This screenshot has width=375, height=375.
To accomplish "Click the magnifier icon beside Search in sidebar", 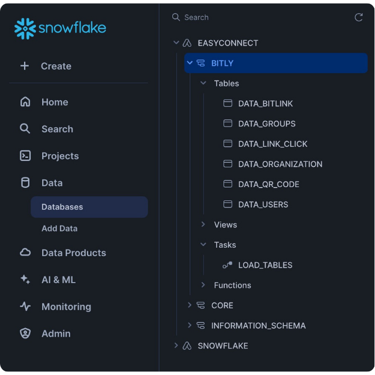I will tap(25, 128).
